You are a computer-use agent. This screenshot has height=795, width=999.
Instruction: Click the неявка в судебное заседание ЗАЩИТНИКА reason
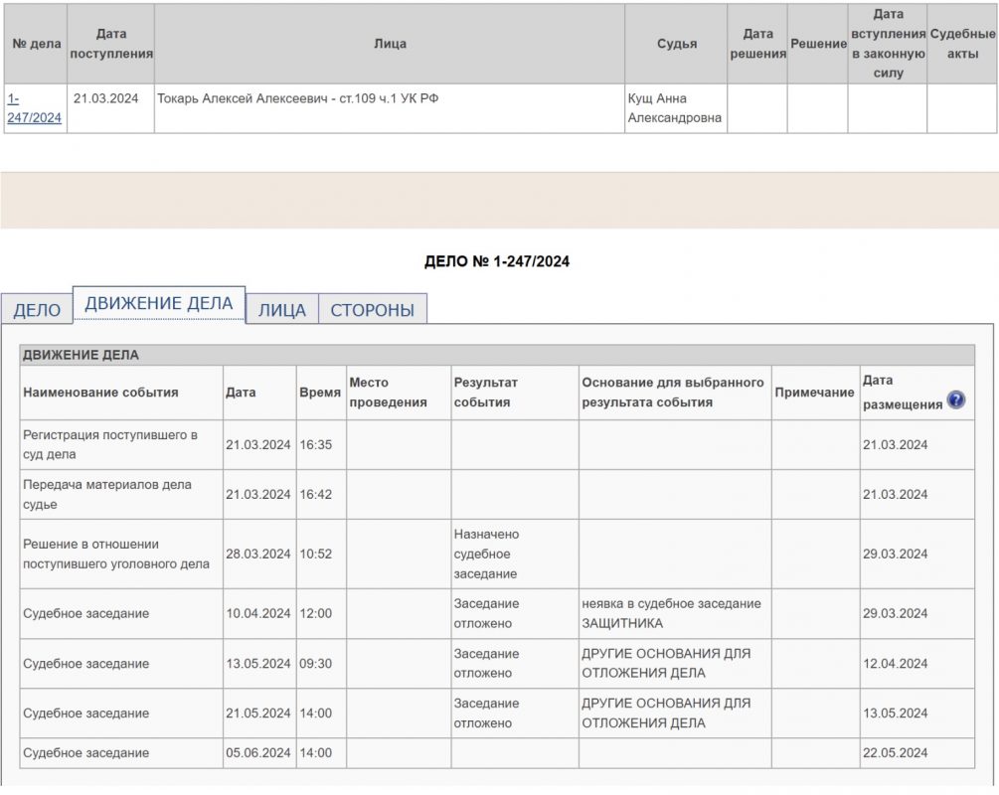(x=671, y=613)
